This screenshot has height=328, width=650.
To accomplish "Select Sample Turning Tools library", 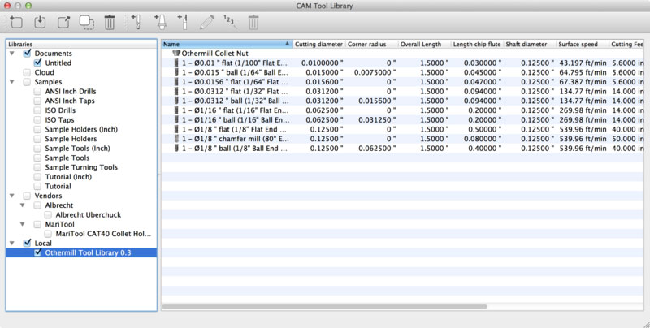I will [81, 167].
